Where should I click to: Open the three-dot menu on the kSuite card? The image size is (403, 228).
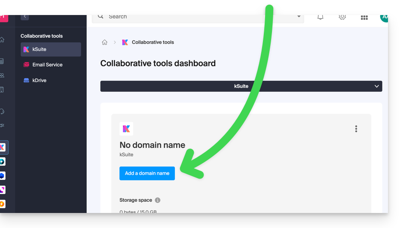point(356,129)
